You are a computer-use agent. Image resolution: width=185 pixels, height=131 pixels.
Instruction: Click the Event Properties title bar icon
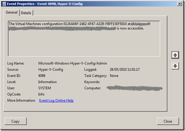point(4,4)
